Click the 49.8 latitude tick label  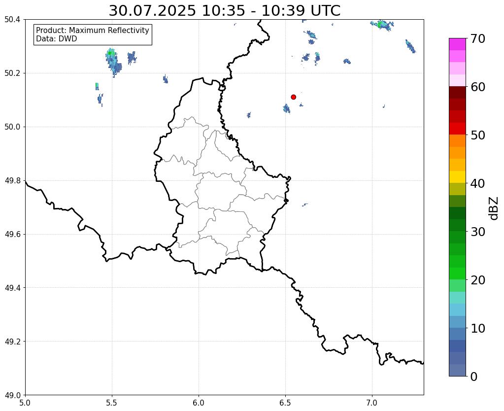coord(12,181)
